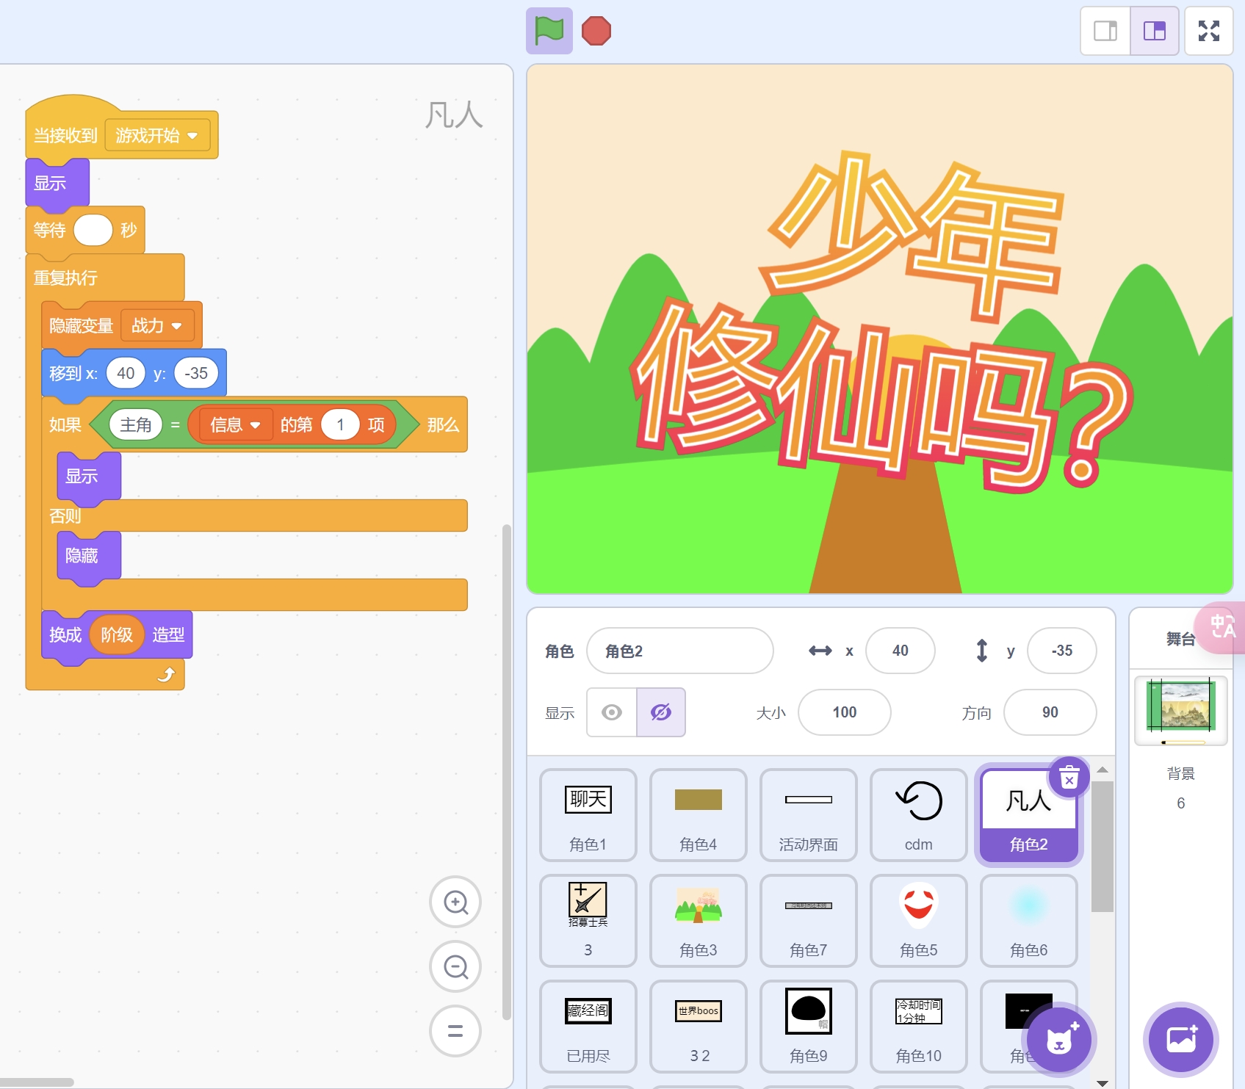Screen dimensions: 1245x1089
Task: Select the 活动界面 sprite
Action: pos(808,815)
